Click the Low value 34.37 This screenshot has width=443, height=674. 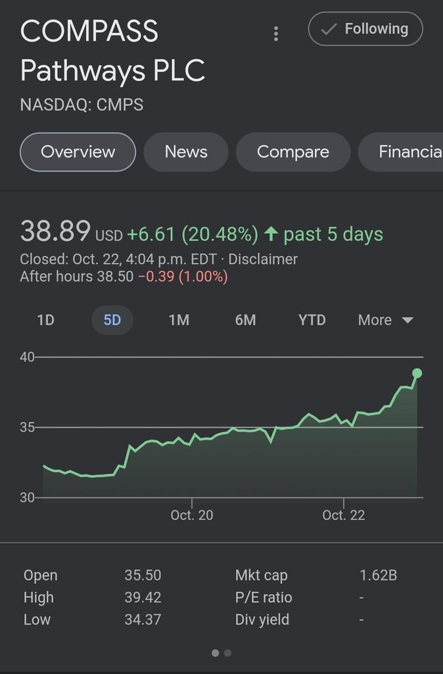click(143, 620)
